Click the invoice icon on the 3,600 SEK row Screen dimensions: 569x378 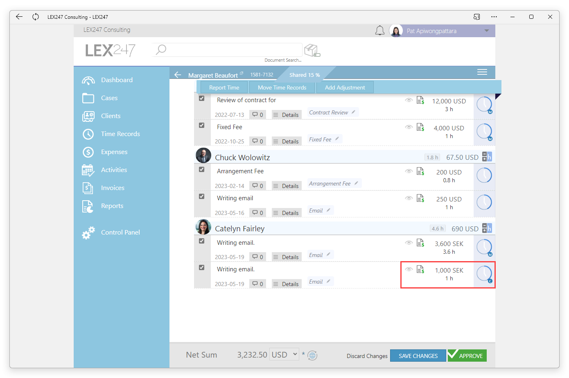(x=420, y=243)
